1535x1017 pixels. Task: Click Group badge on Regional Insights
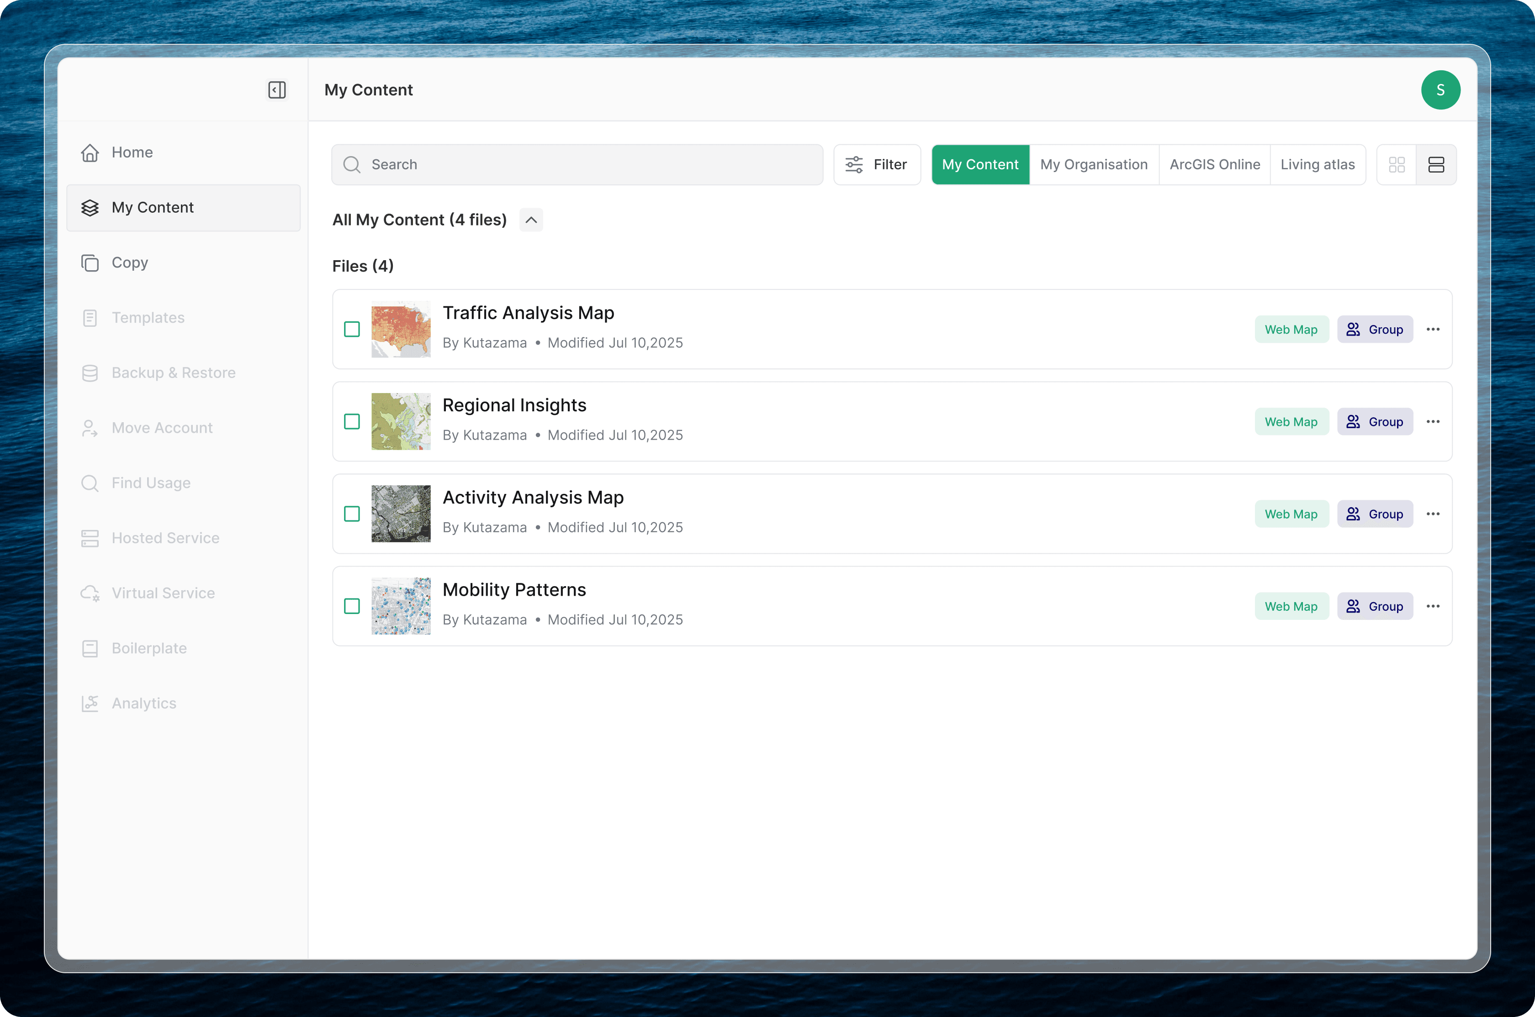click(1375, 422)
